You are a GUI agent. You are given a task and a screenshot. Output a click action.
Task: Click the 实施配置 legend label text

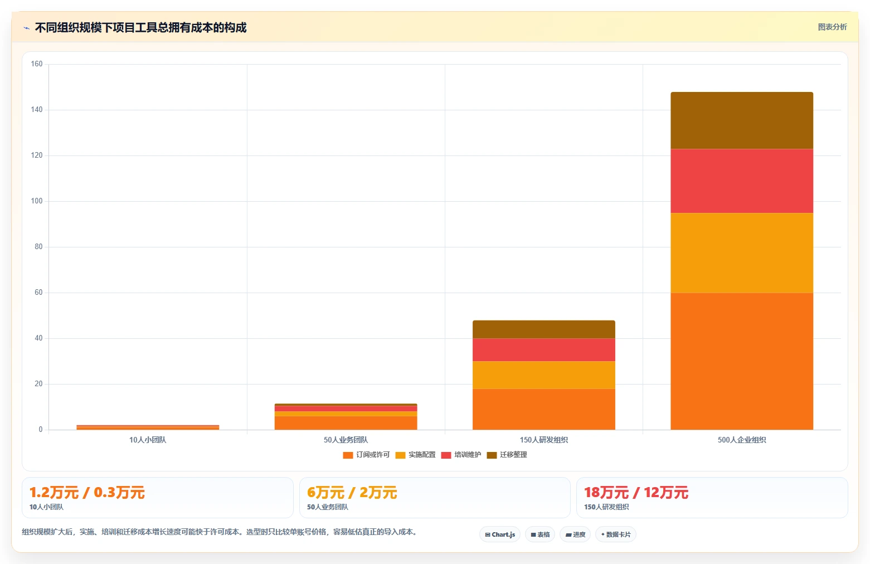422,455
